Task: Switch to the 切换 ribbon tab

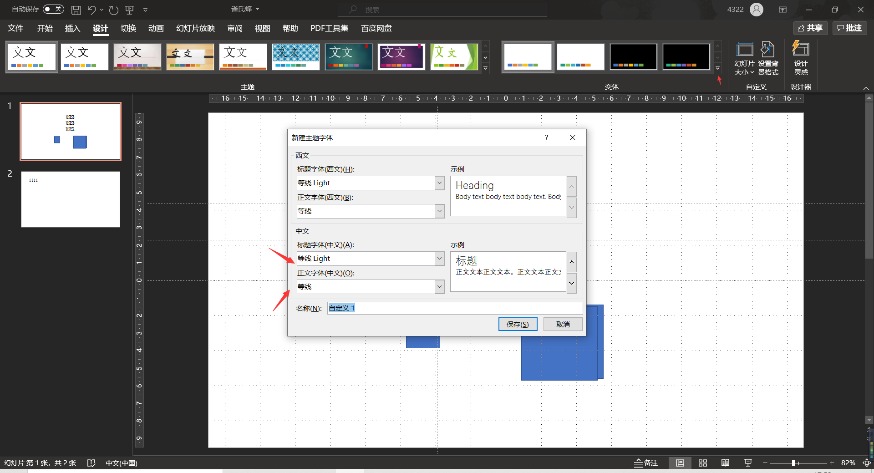Action: pos(128,28)
